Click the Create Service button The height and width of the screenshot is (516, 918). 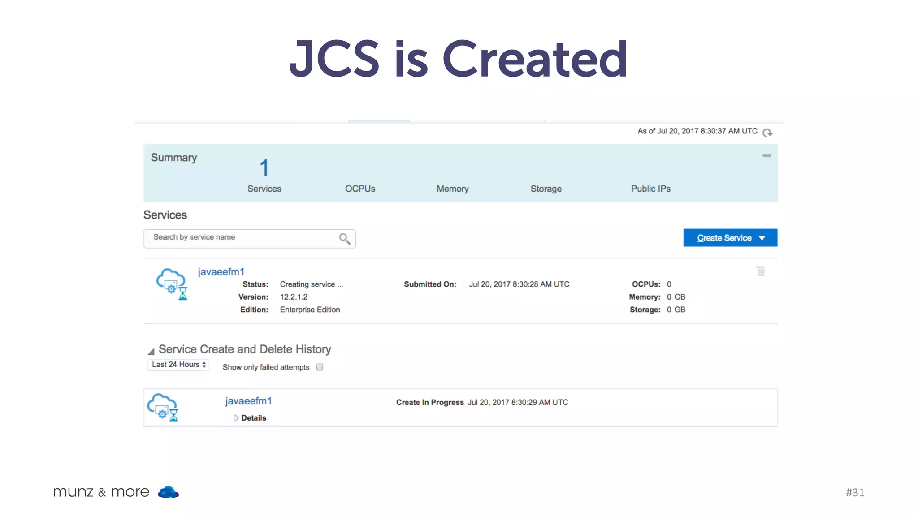pos(723,238)
